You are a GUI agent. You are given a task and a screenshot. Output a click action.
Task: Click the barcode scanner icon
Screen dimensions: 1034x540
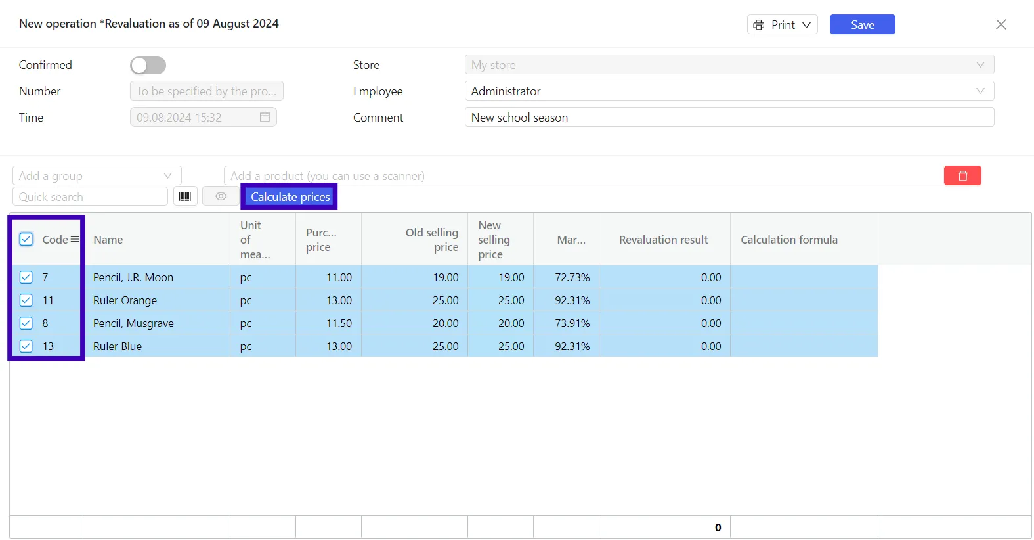click(185, 196)
